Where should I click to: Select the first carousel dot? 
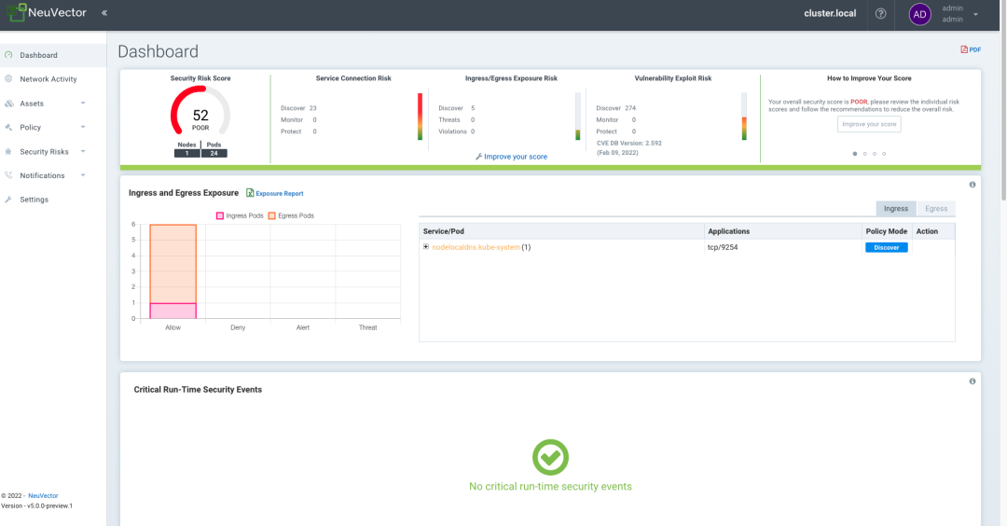855,154
